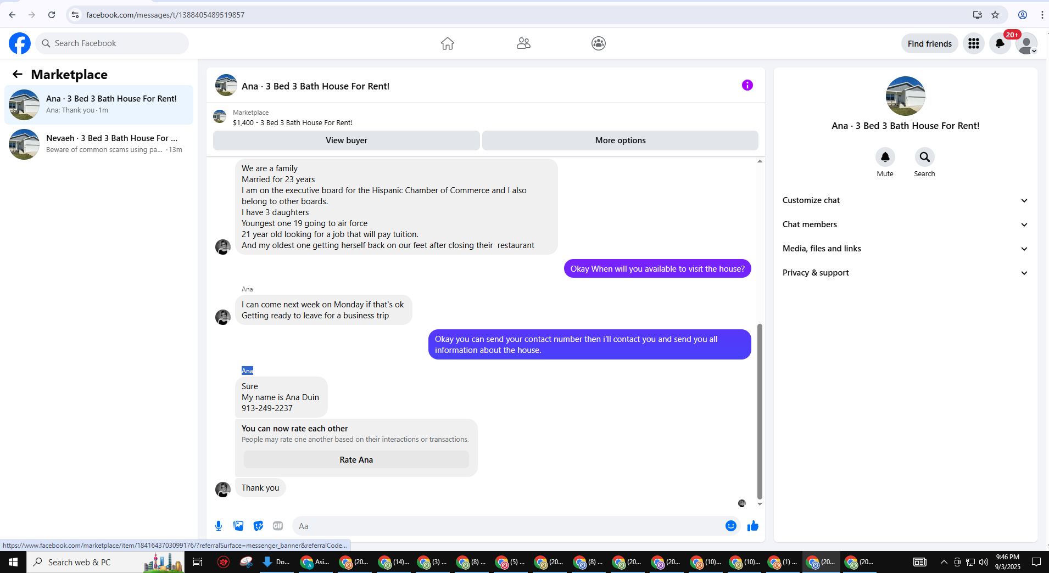1049x573 pixels.
Task: Click the Search web & PC taskbar box
Action: click(105, 562)
